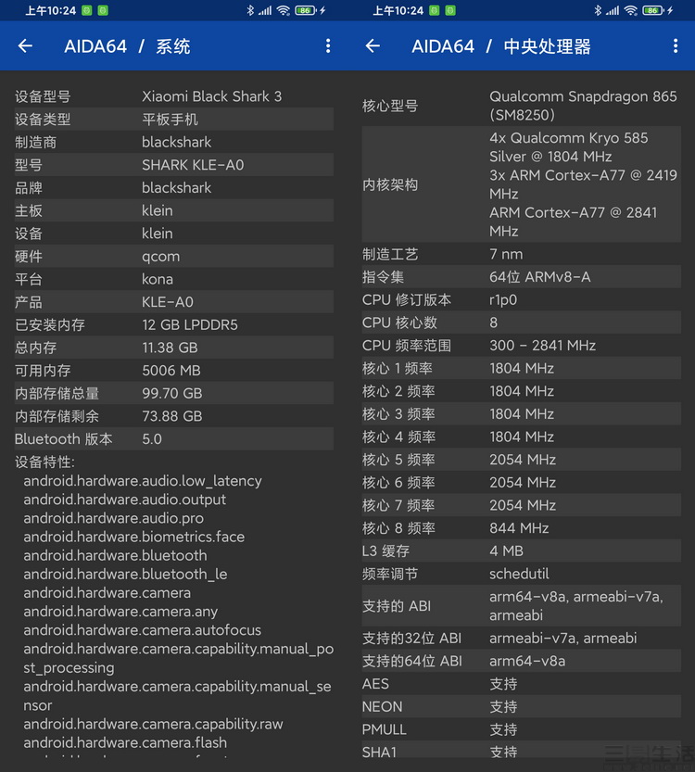This screenshot has height=772, width=695.
Task: Tap cellular signal icon on left screen
Action: (x=265, y=10)
